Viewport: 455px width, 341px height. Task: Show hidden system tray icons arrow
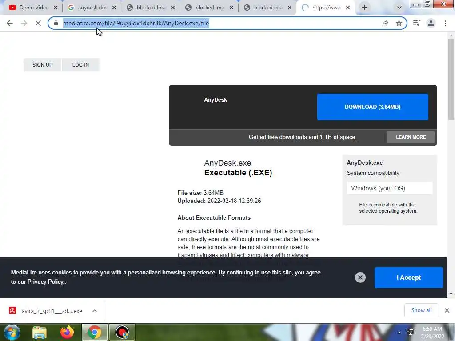[x=399, y=333]
